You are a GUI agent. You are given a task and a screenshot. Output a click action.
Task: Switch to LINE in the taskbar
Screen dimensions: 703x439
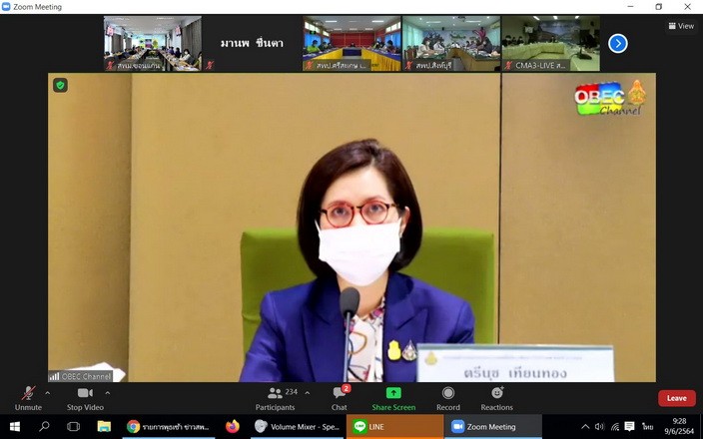pyautogui.click(x=394, y=427)
